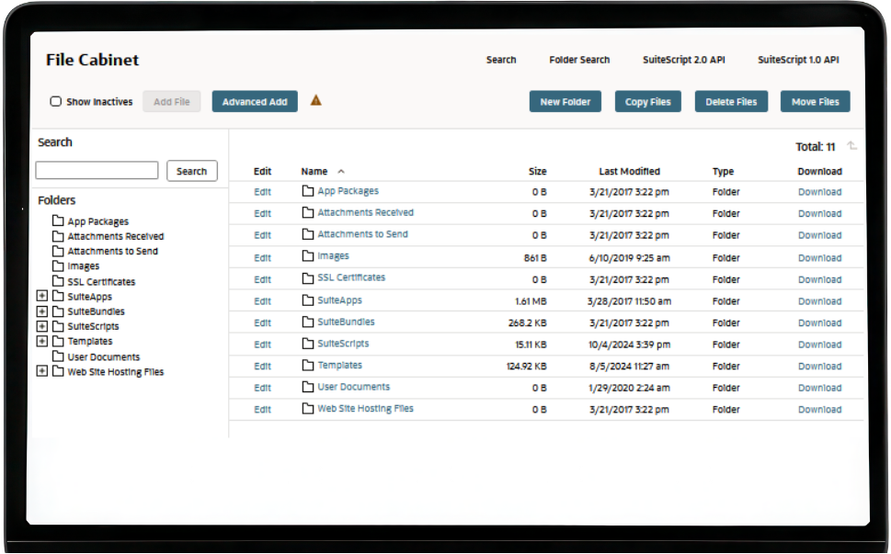This screenshot has width=891, height=554.
Task: Download the SSL Certificates folder
Action: pyautogui.click(x=818, y=279)
